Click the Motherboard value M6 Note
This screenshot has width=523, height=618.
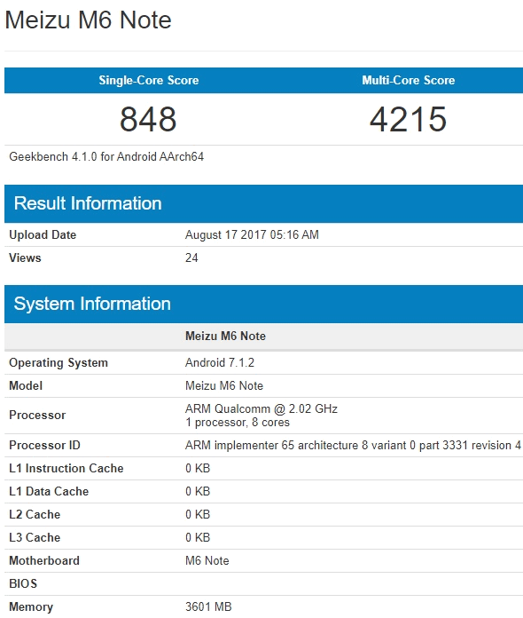[x=207, y=560]
